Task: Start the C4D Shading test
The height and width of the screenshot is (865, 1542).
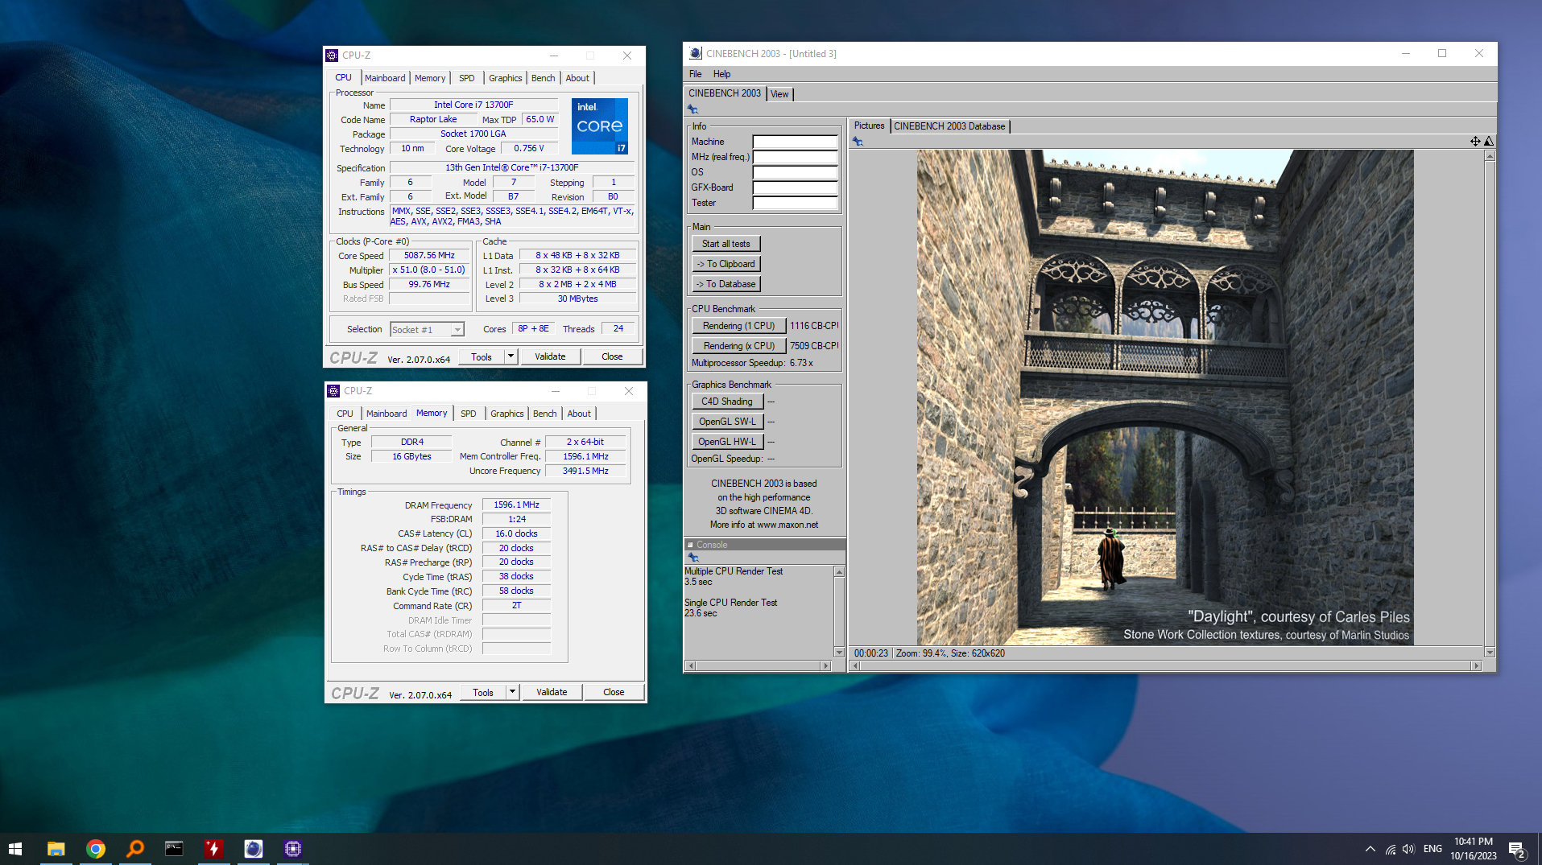Action: [726, 402]
